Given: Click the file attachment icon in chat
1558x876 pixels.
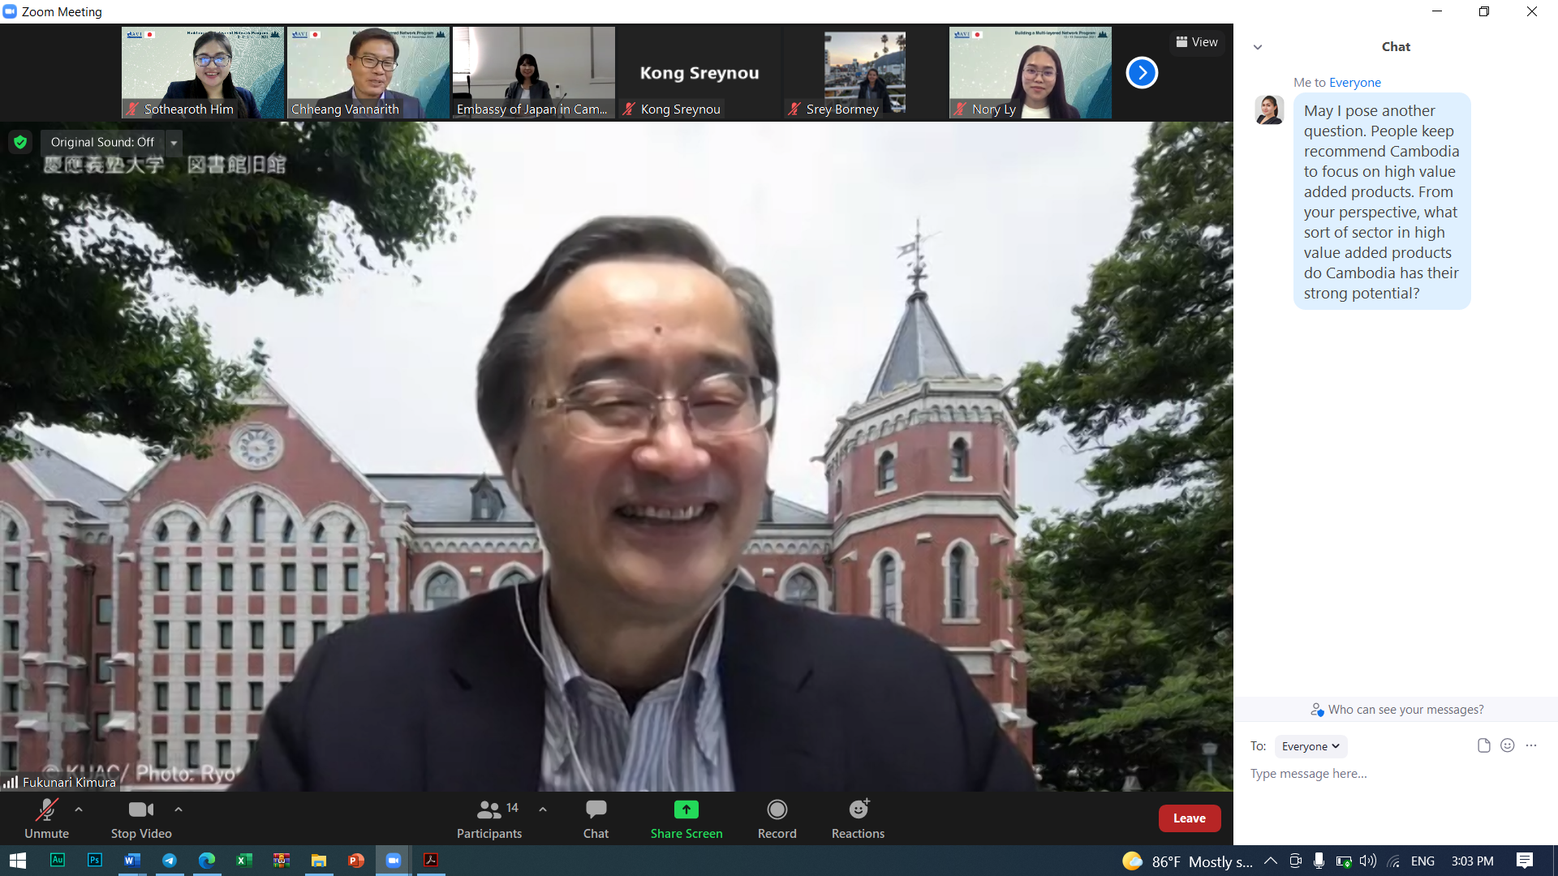Looking at the screenshot, I should [x=1483, y=745].
